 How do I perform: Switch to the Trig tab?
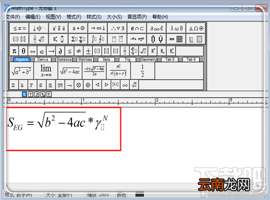pos(127,59)
